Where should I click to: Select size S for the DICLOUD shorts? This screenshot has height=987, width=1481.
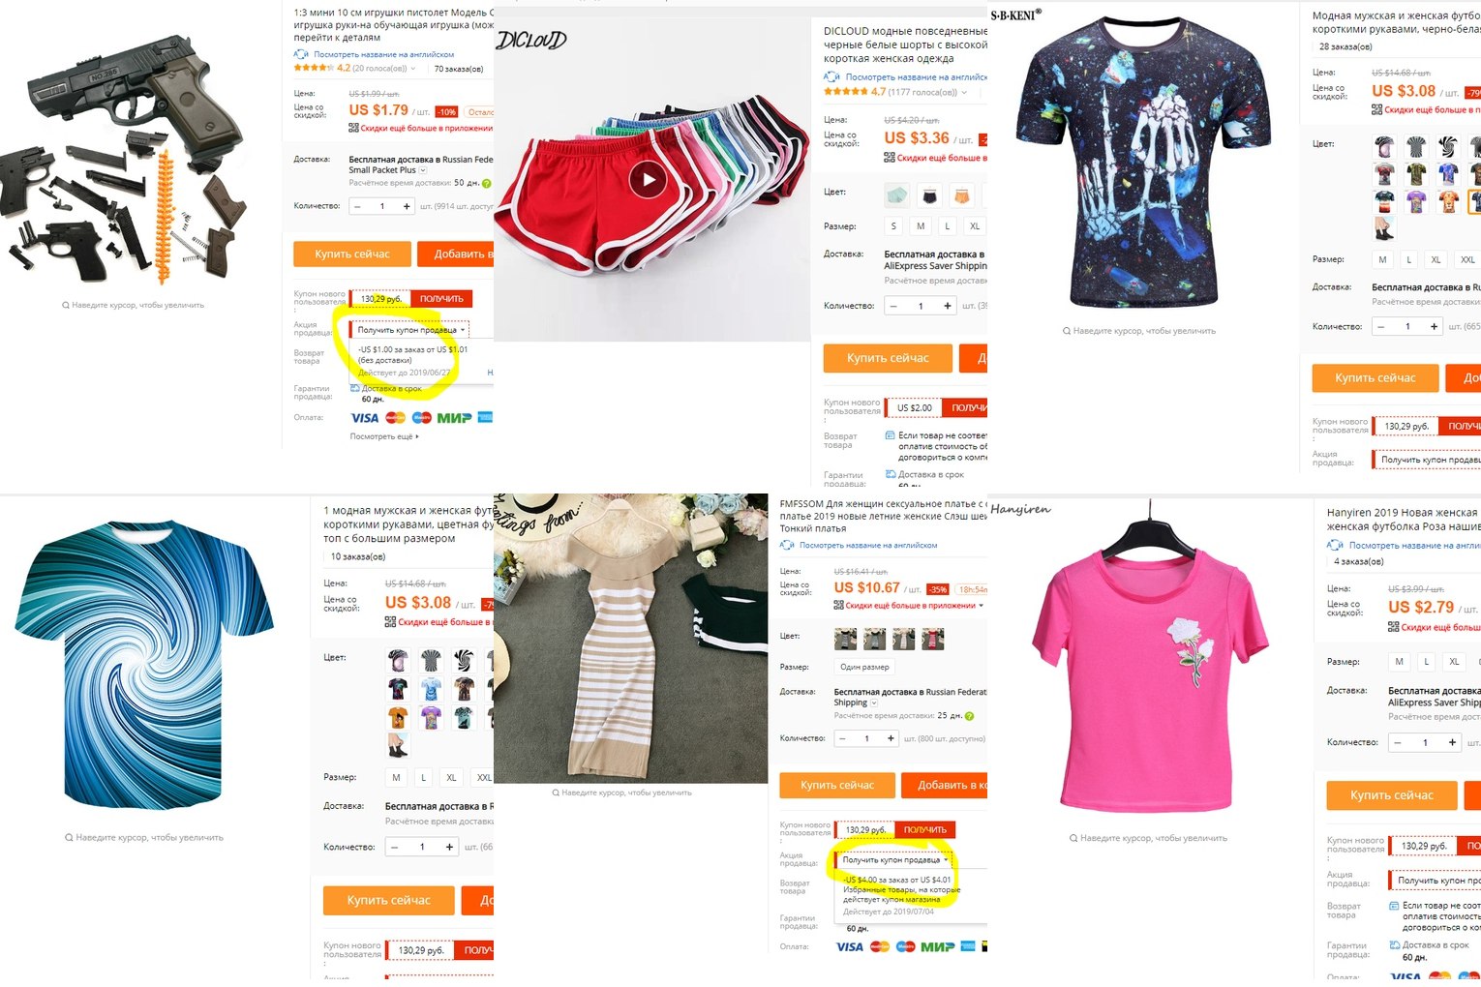(893, 226)
